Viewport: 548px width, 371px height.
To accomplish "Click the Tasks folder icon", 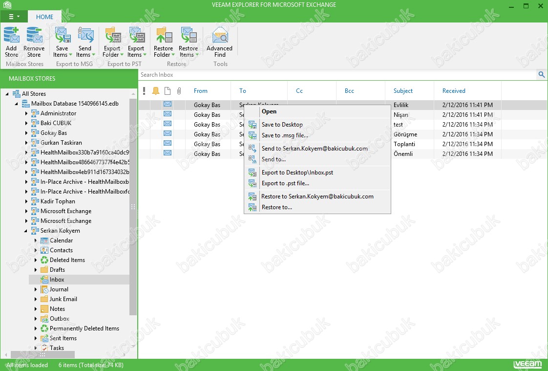I will tap(44, 348).
